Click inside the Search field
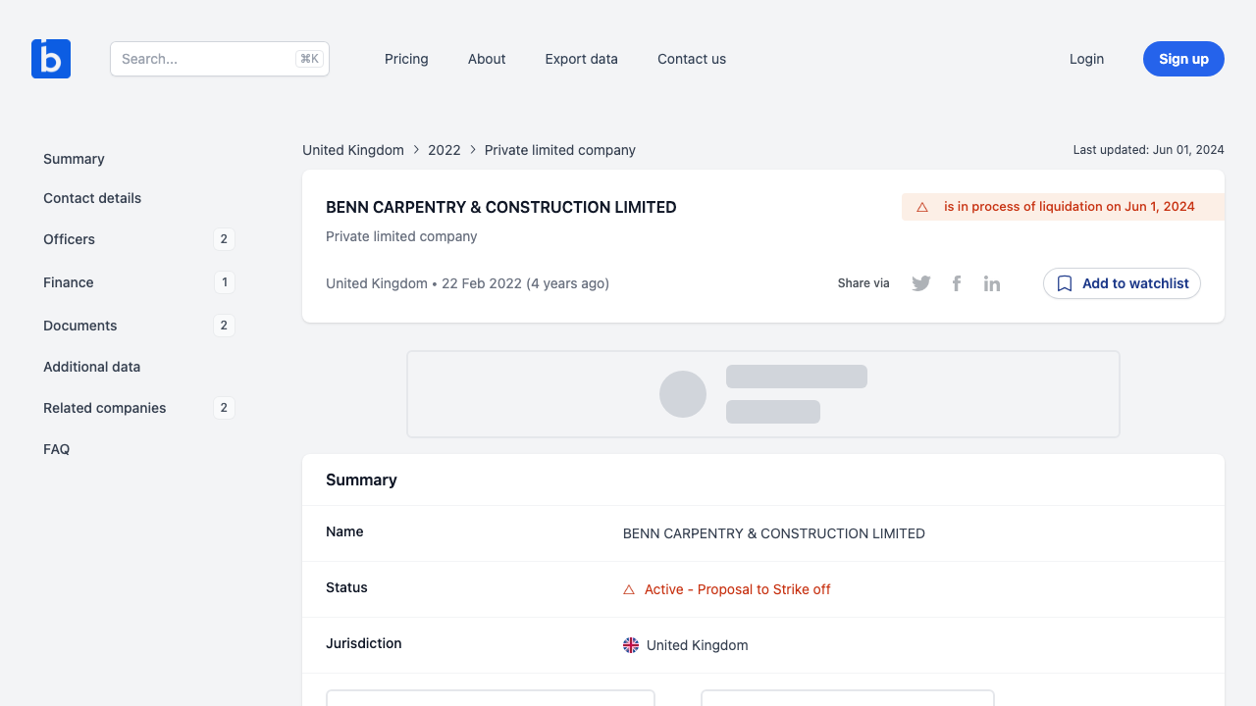Screen dimensions: 1256x706 [206, 59]
